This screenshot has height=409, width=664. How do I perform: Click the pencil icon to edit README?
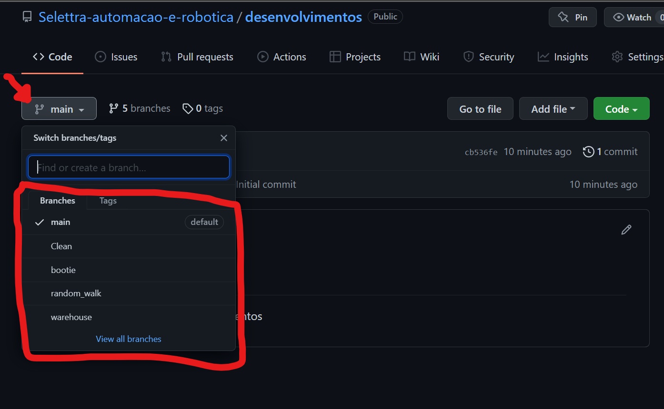626,230
